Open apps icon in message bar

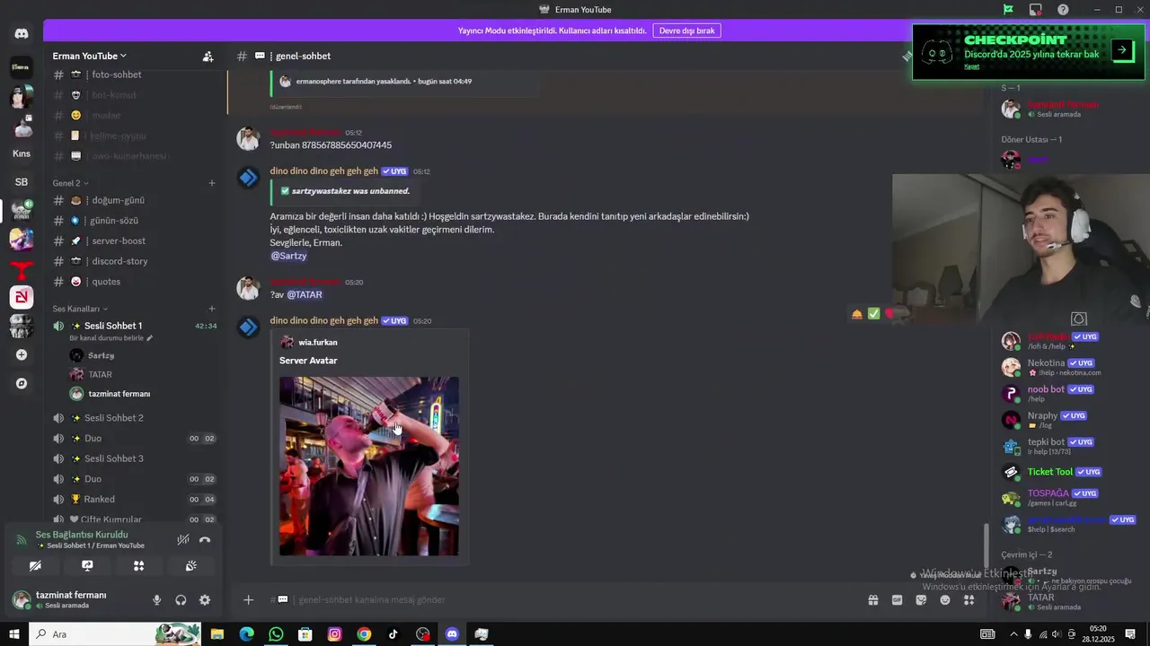[969, 600]
